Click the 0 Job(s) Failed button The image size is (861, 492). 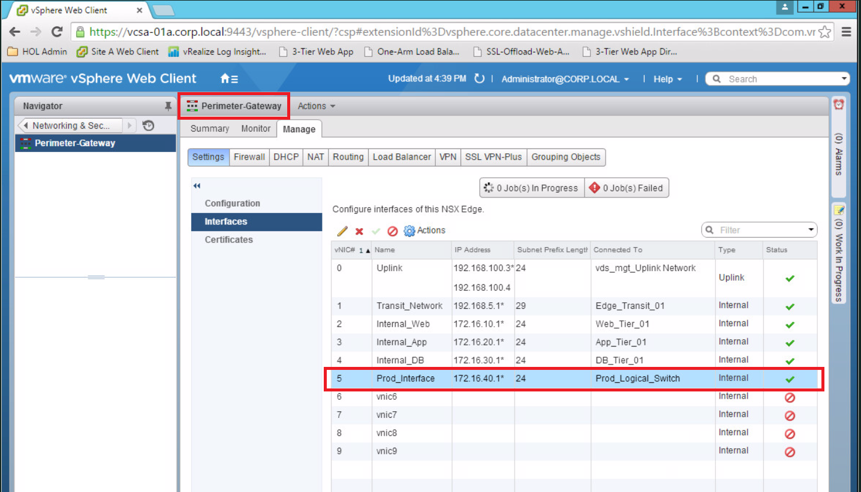click(x=627, y=188)
